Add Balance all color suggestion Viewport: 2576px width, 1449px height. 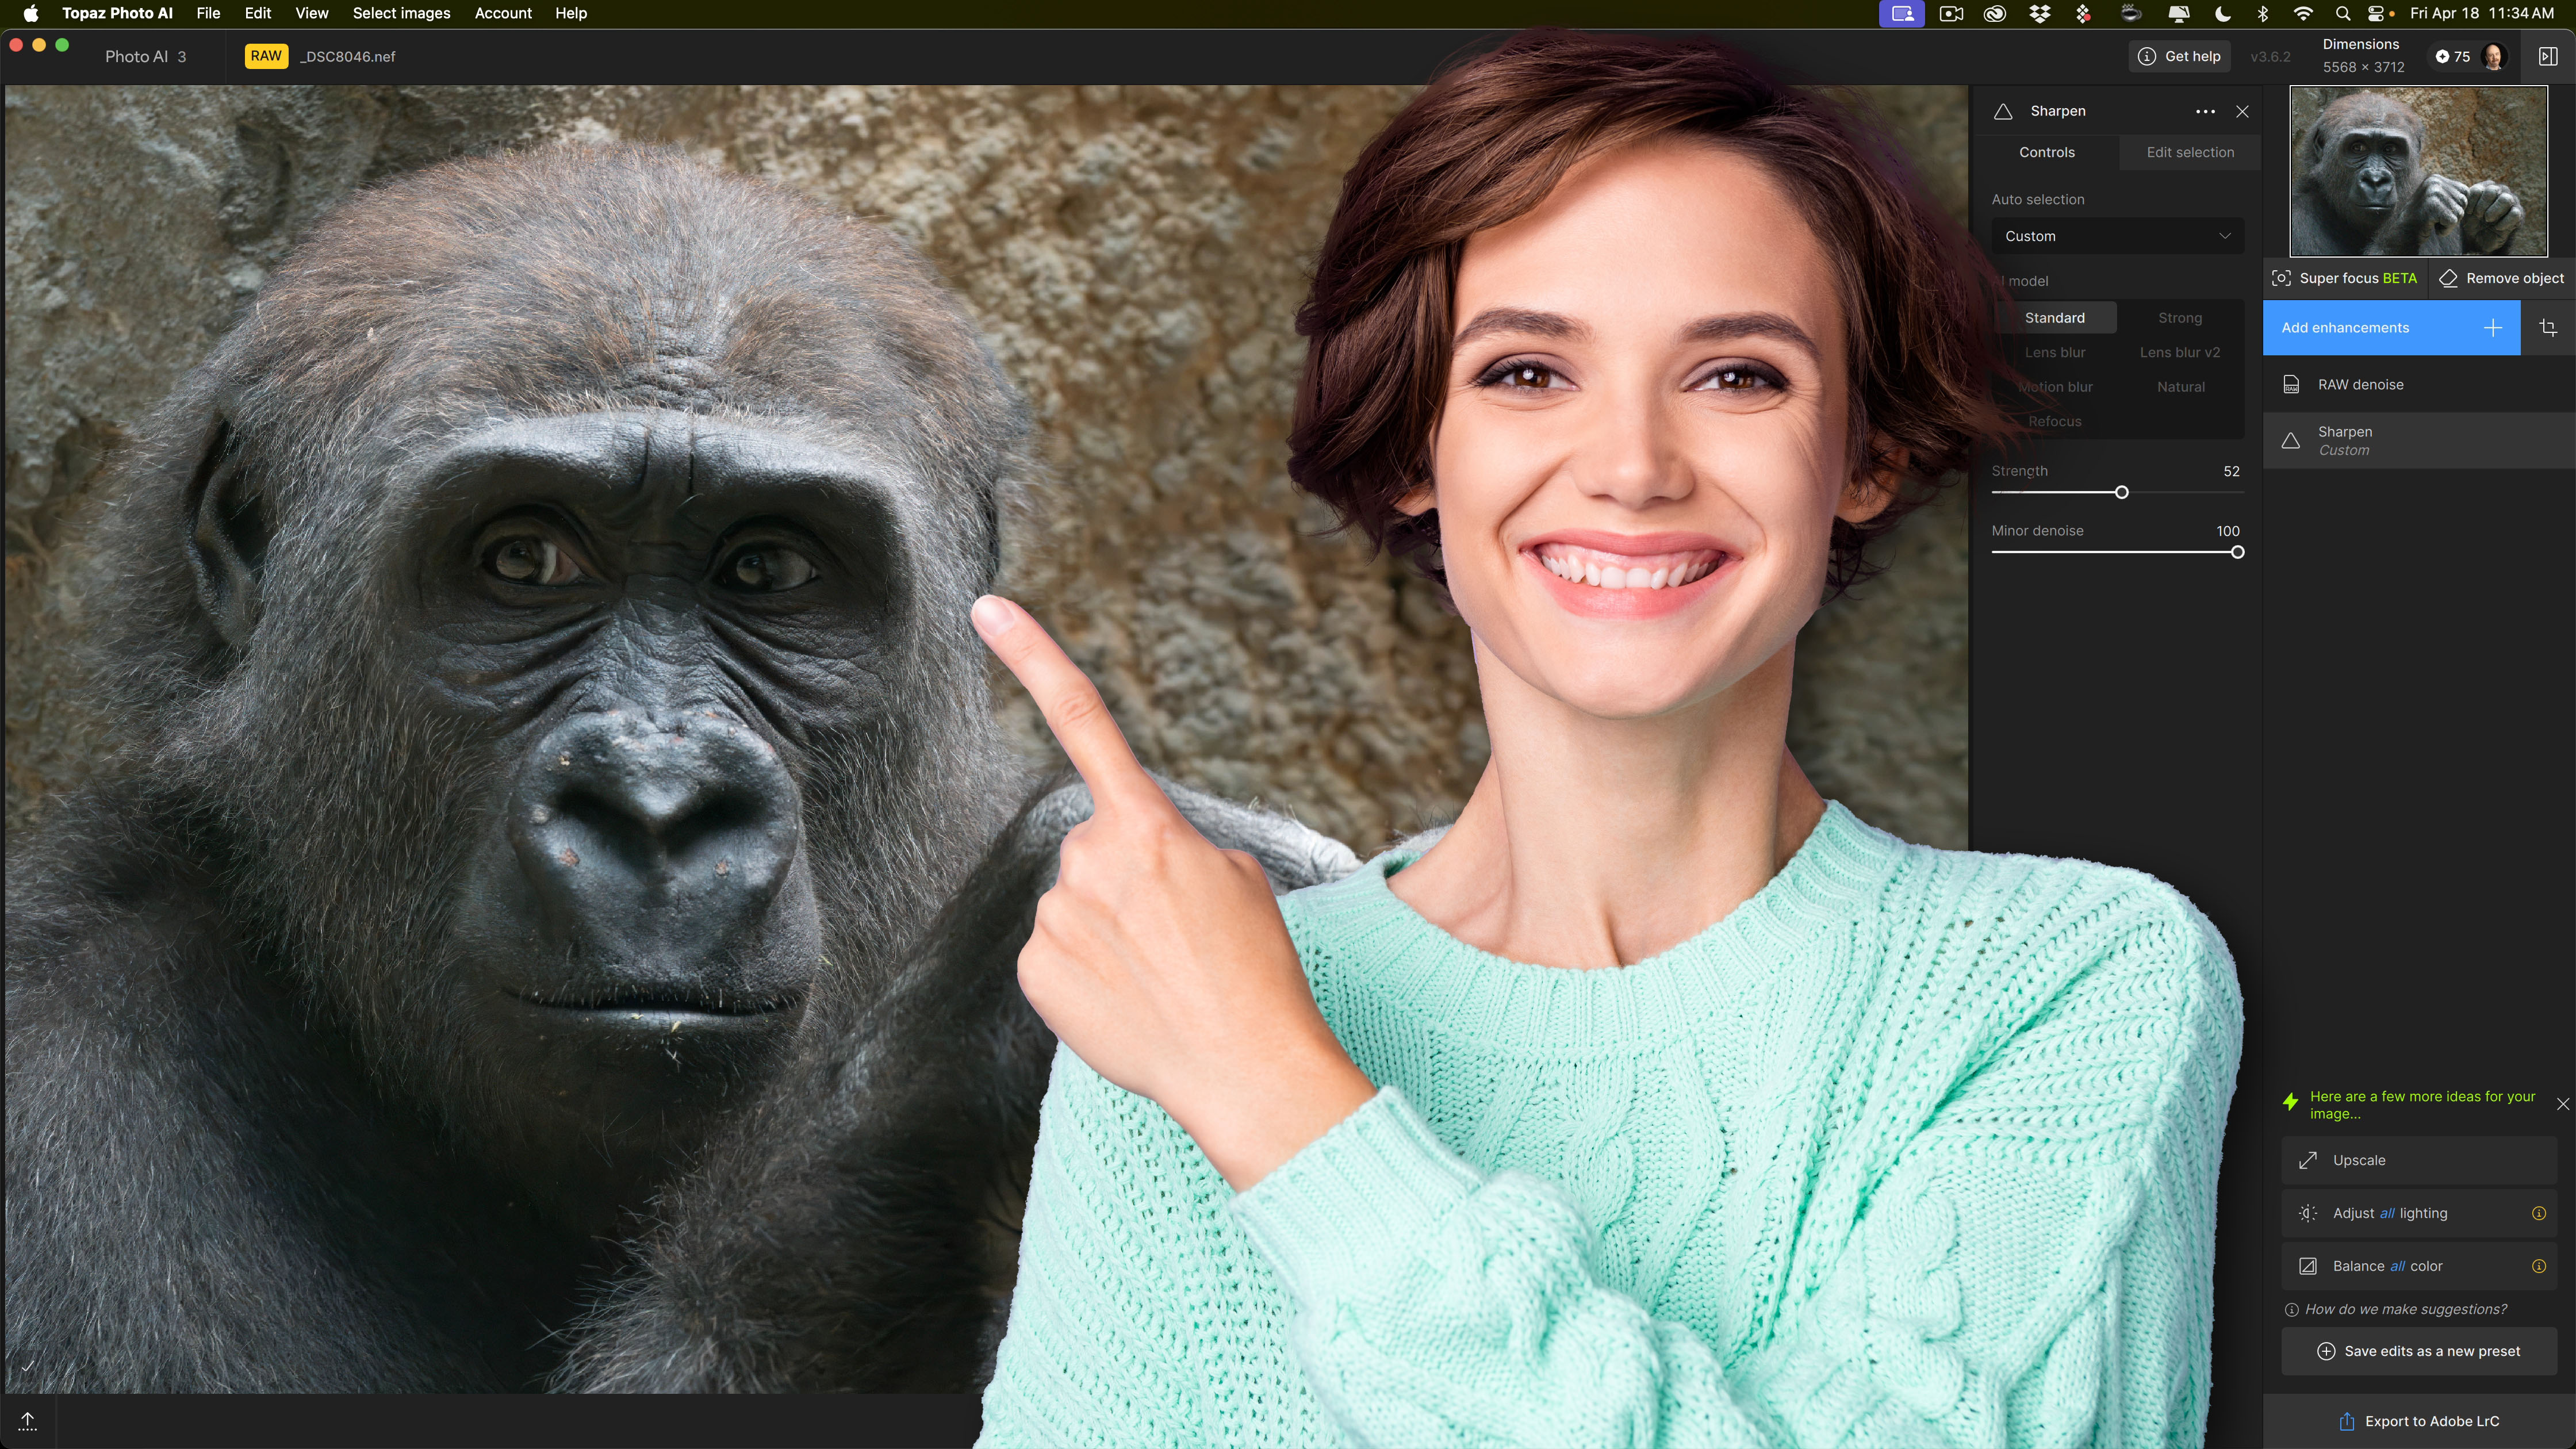pyautogui.click(x=2419, y=1266)
